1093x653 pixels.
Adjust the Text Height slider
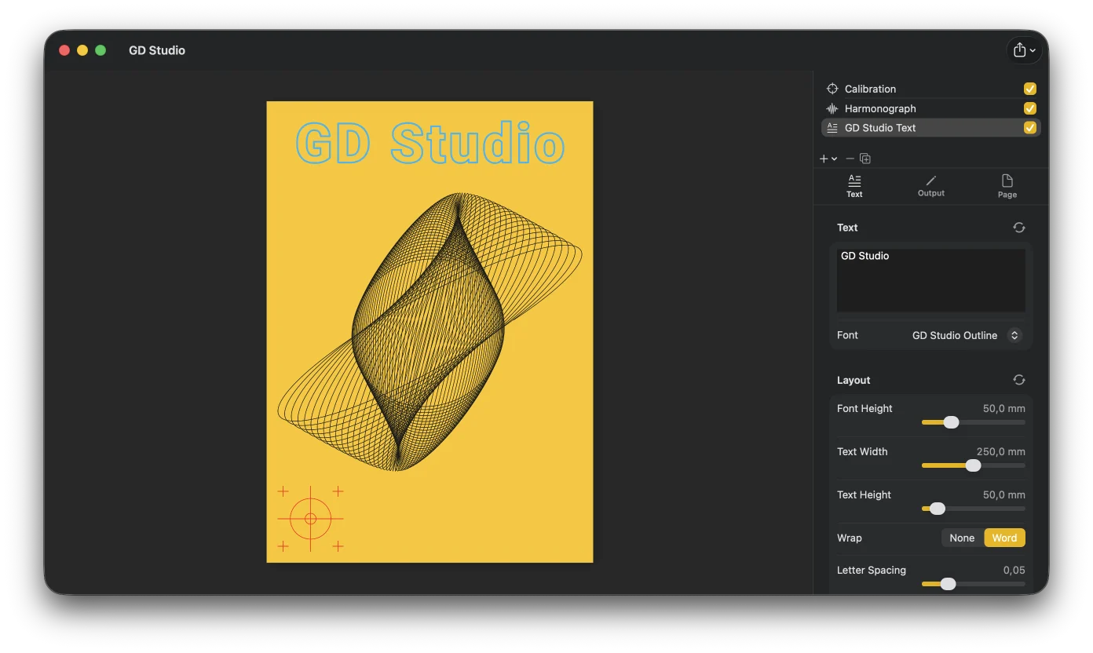click(973, 509)
